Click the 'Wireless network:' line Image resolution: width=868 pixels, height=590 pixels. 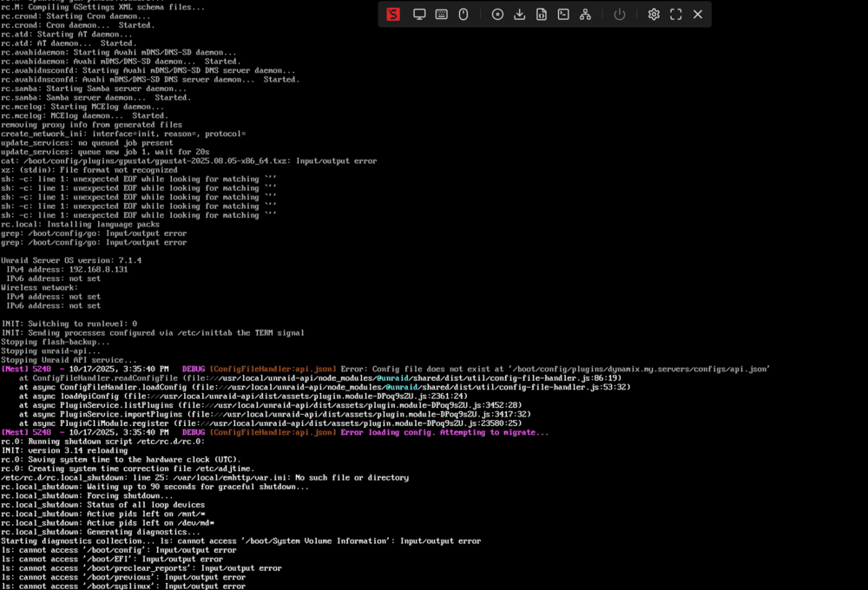39,288
